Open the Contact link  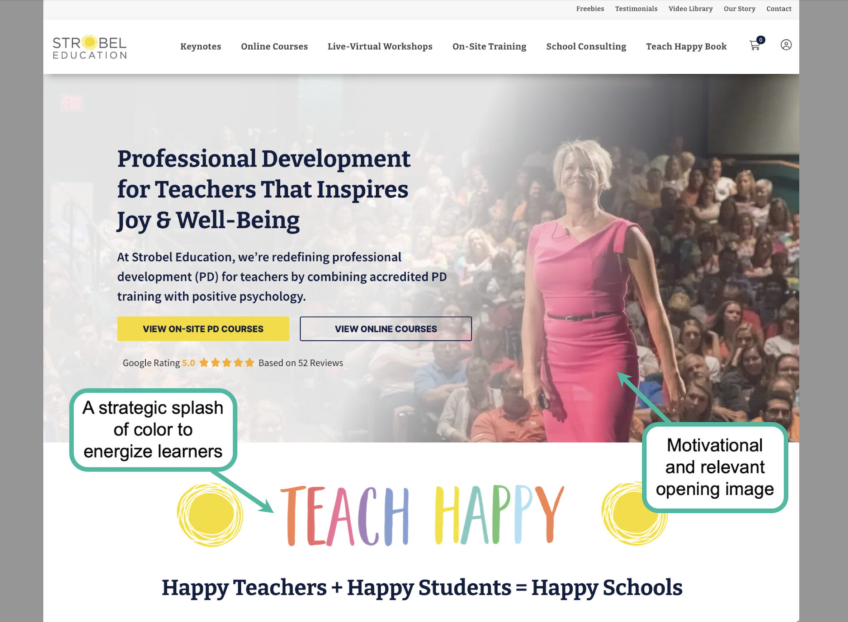(x=779, y=9)
